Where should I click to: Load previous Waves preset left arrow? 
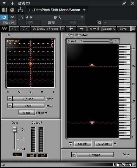pyautogui.click(x=71, y=29)
